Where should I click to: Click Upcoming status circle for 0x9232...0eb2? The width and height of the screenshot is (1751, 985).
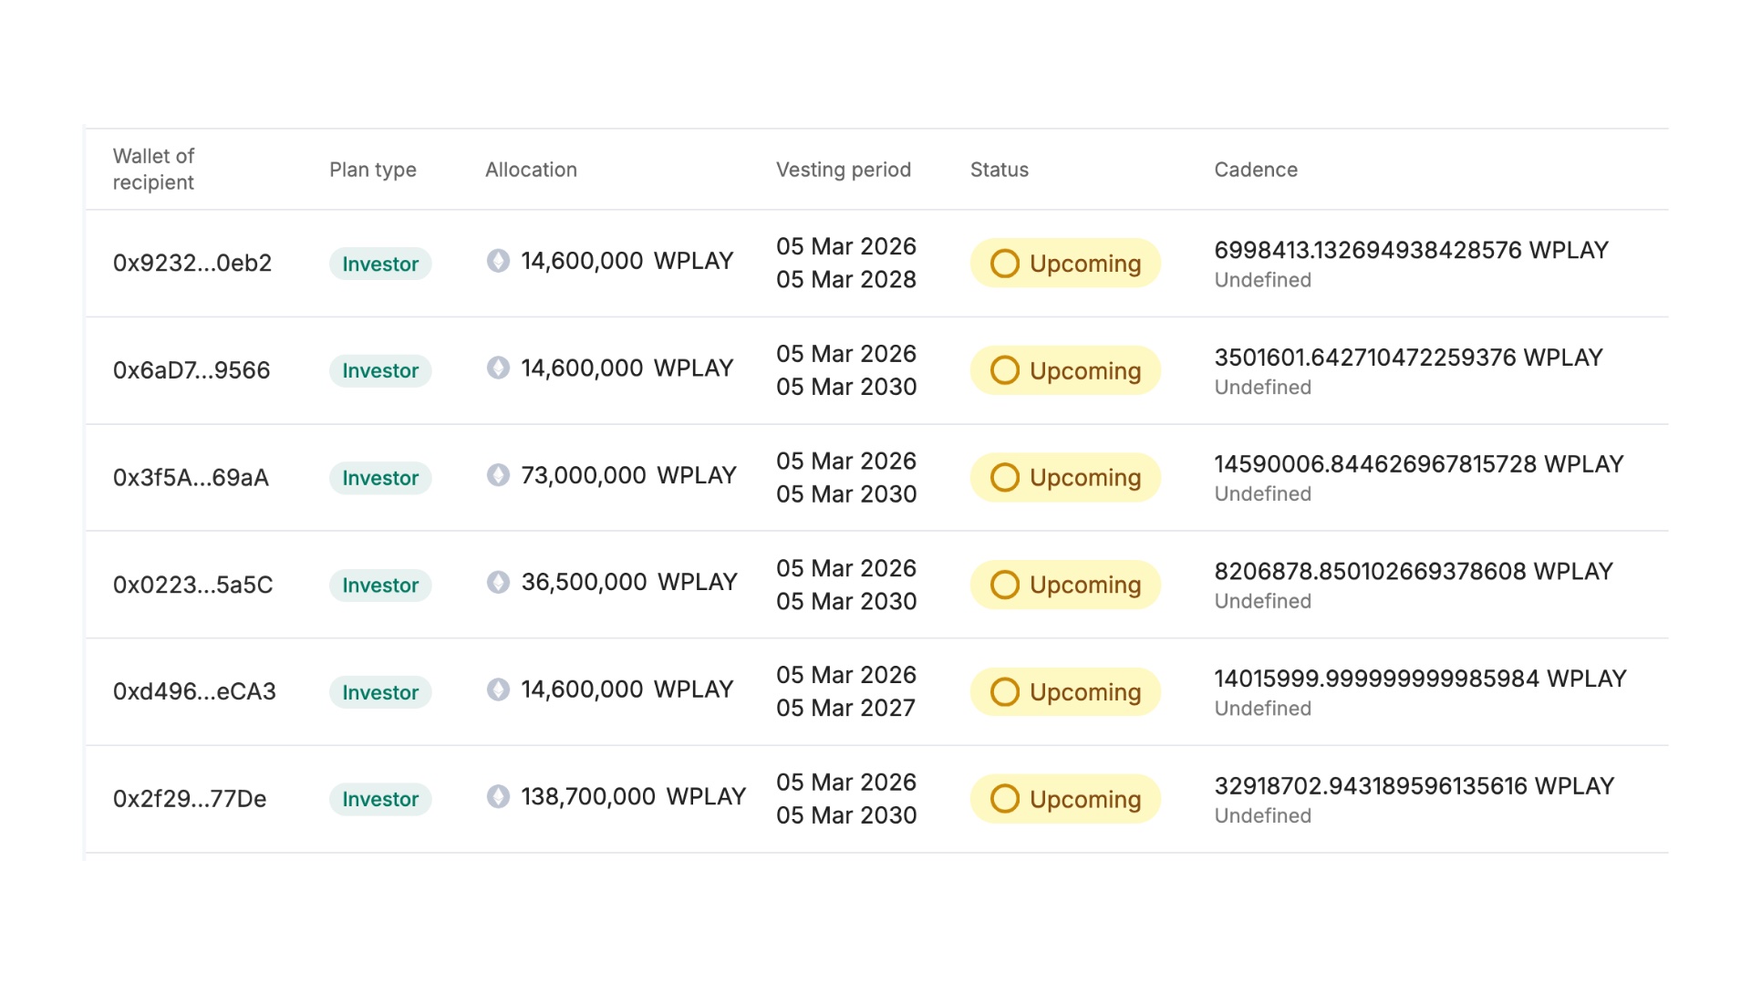(x=1005, y=264)
